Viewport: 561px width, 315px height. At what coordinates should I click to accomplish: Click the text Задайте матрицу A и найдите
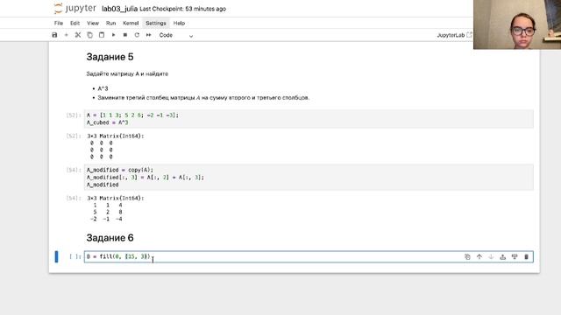127,73
